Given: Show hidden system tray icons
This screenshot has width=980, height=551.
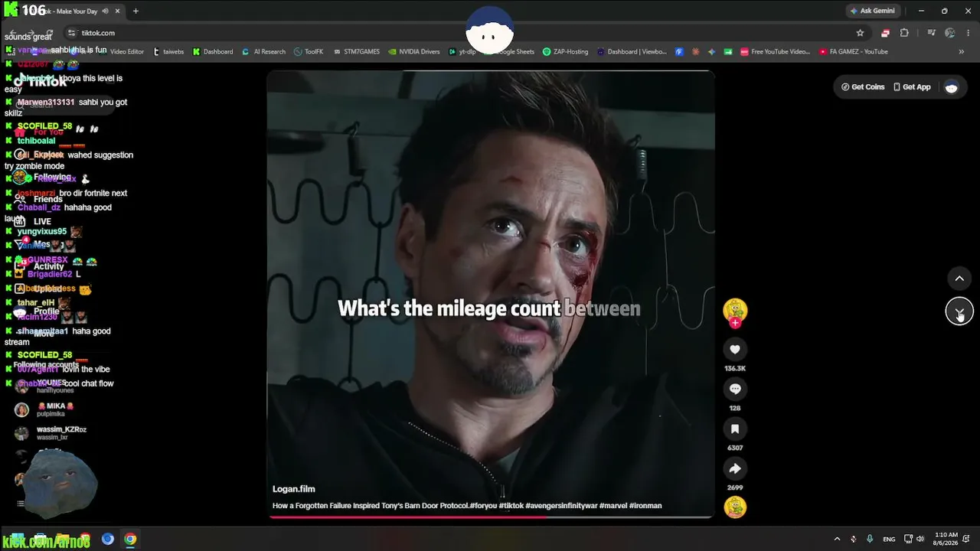Looking at the screenshot, I should pos(837,539).
